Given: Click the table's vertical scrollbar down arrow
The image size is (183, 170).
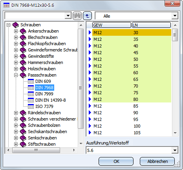Looking at the screenshot, I should click(175, 133).
